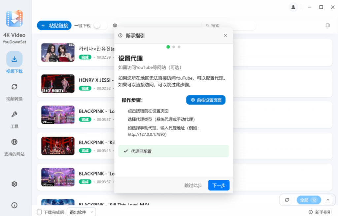This screenshot has height=216, width=338.
Task: Click the 代理已配置 status banner
Action: tap(174, 151)
